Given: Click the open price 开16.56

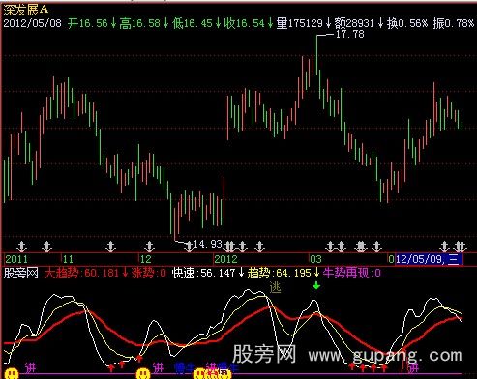Looking at the screenshot, I should (x=88, y=23).
